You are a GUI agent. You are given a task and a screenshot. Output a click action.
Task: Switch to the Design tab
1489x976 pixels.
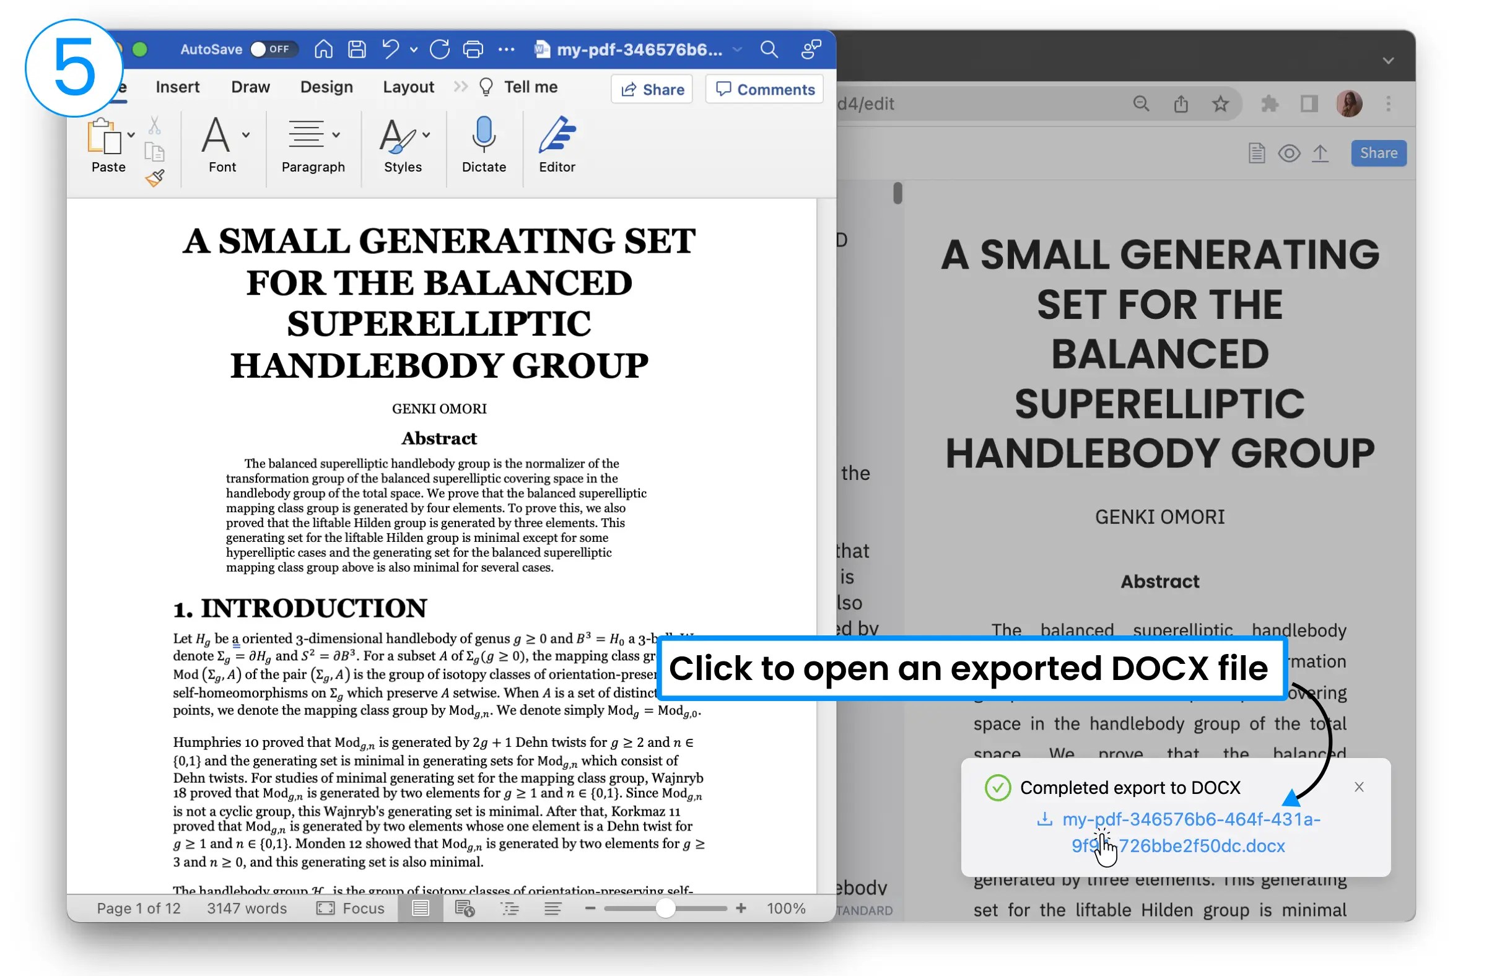point(326,87)
